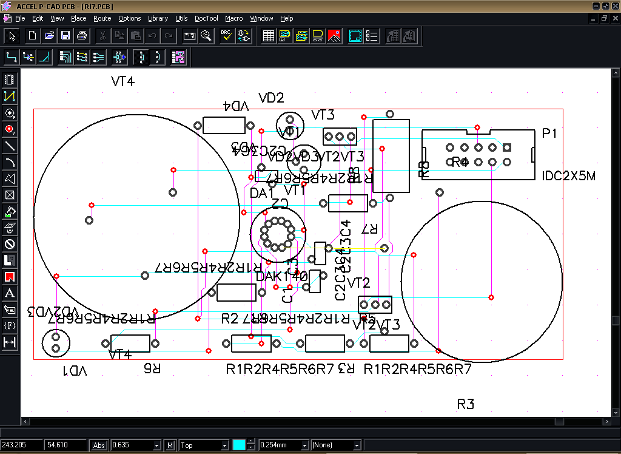The height and width of the screenshot is (454, 621).
Task: Open the Library menu
Action: [x=158, y=18]
